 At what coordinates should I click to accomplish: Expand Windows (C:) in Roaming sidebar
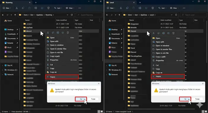[x=2, y=70]
